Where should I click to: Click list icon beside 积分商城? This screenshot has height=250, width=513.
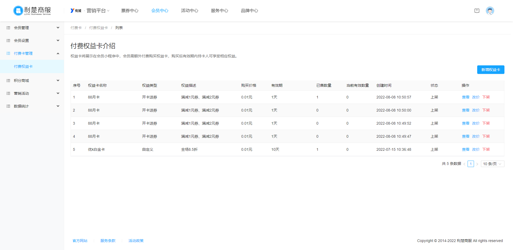point(8,81)
